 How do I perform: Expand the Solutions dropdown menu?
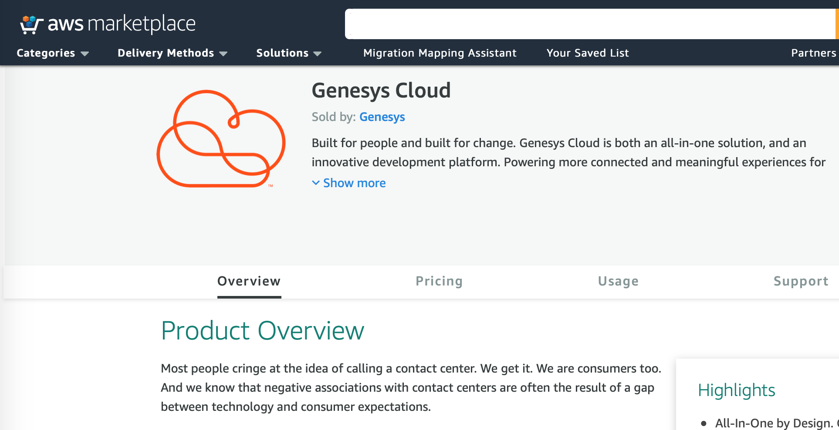coord(289,53)
